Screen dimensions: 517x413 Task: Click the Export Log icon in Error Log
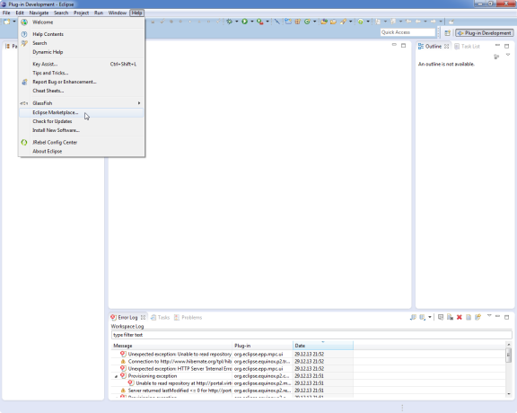click(413, 317)
